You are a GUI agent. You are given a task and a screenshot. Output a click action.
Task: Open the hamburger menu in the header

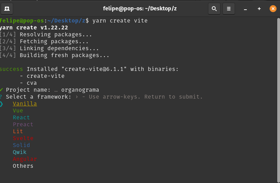(x=228, y=8)
